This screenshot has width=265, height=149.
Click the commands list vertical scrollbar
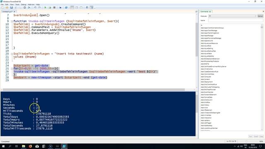(262, 77)
